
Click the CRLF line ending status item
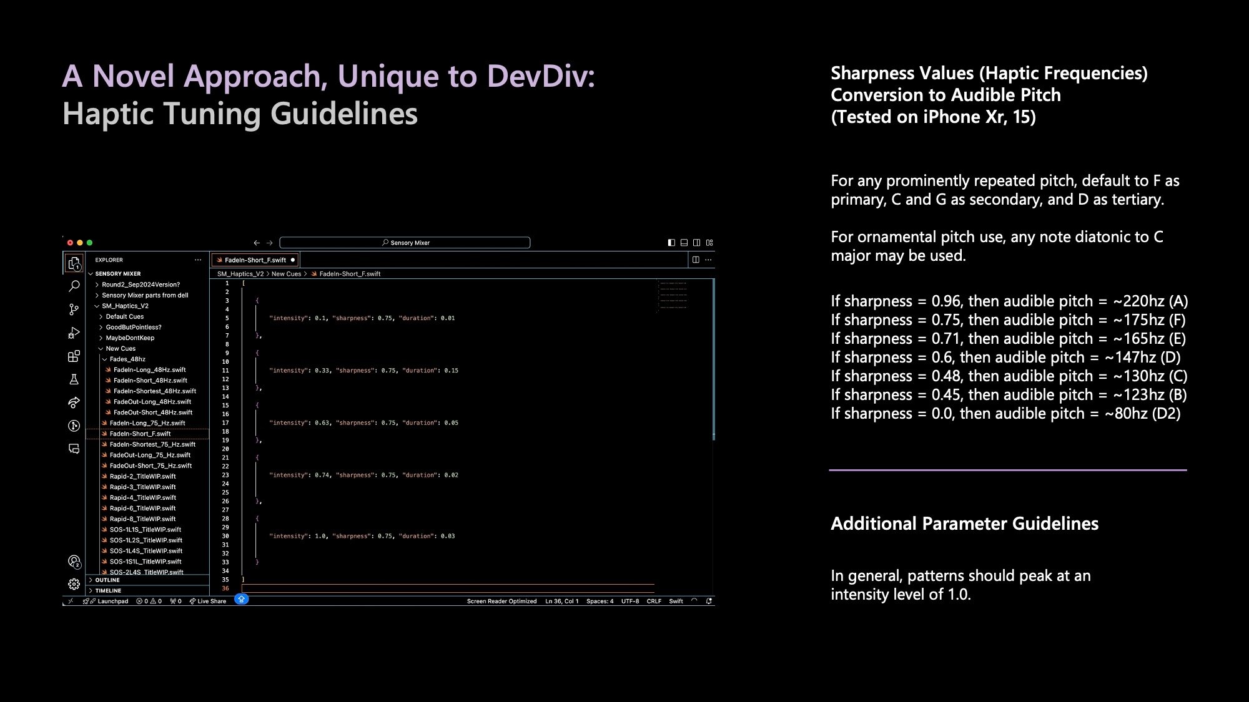coord(654,602)
